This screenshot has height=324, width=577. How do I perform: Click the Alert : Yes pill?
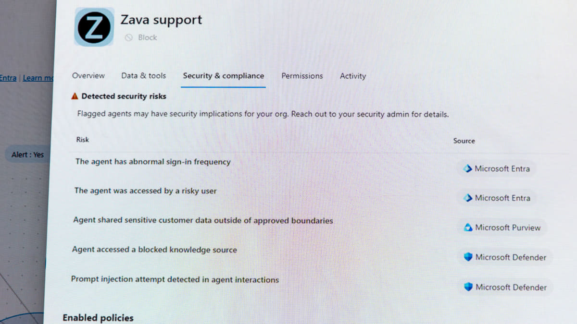click(x=27, y=155)
